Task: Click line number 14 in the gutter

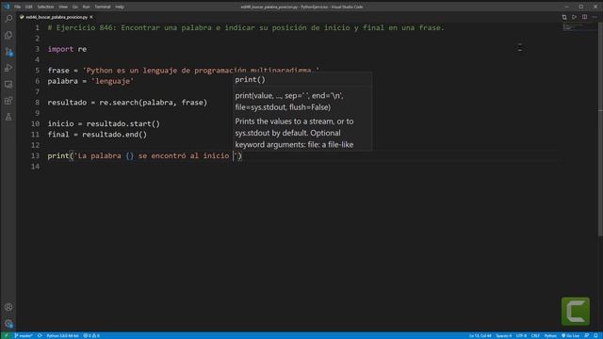Action: coord(35,167)
